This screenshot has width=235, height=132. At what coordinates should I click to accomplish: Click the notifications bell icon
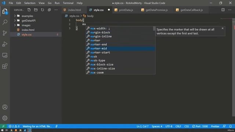tap(231, 126)
